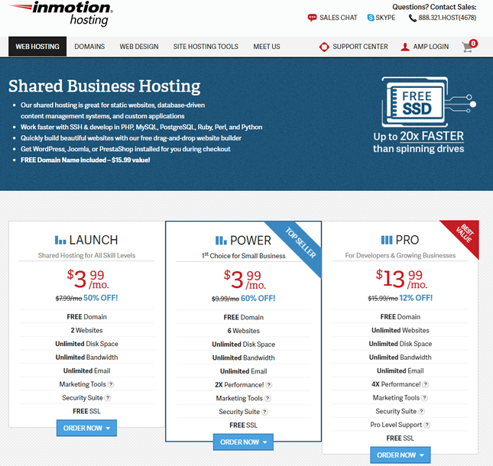The width and height of the screenshot is (493, 466).
Task: Open Pro plan Marketing Tools help icon
Action: 424,398
